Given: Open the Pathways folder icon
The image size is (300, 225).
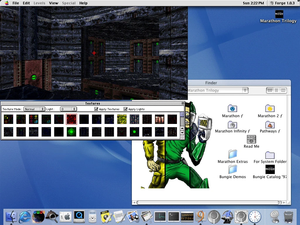Looking at the screenshot, I should pyautogui.click(x=270, y=125).
